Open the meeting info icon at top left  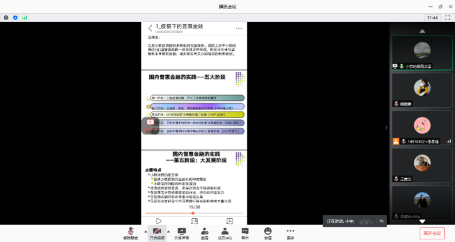tap(6, 18)
